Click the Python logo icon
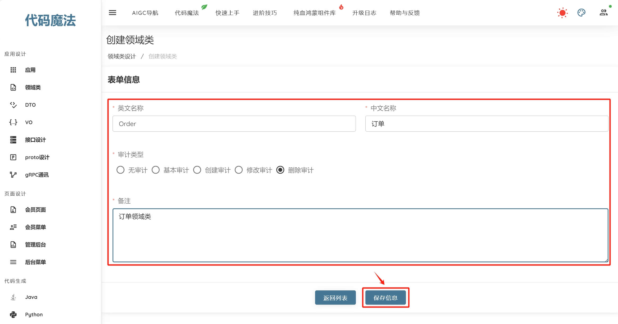This screenshot has height=324, width=618. (13, 314)
